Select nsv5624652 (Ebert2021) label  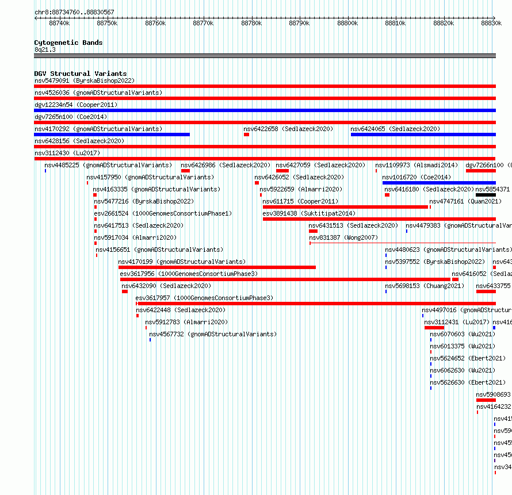click(x=468, y=358)
